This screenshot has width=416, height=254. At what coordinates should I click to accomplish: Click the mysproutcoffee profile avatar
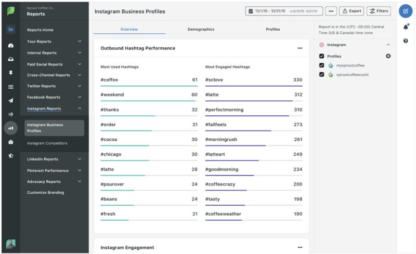click(x=331, y=65)
